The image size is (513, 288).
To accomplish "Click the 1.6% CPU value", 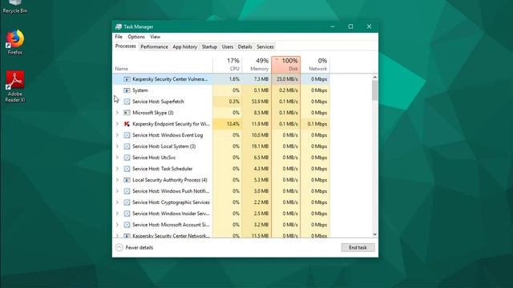I will click(x=234, y=79).
